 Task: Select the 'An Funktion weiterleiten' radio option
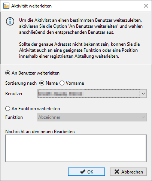(x=7, y=109)
